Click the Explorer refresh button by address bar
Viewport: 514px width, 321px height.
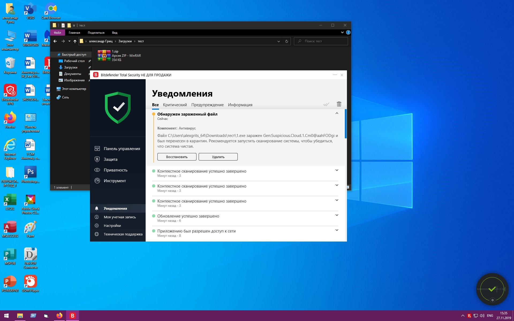[x=286, y=41]
